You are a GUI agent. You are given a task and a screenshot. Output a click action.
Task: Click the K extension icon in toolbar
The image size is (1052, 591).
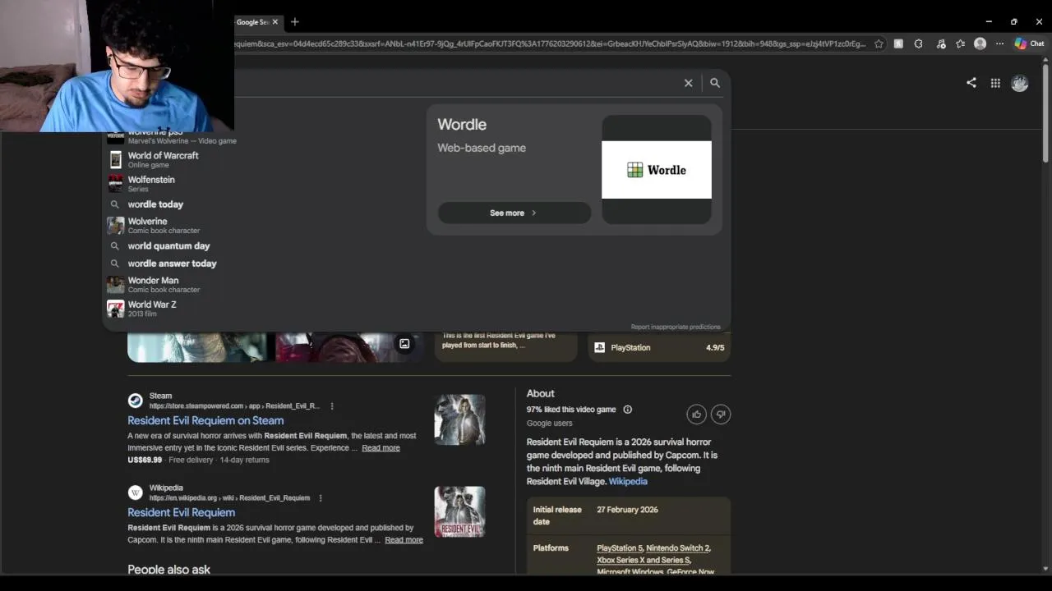[898, 44]
